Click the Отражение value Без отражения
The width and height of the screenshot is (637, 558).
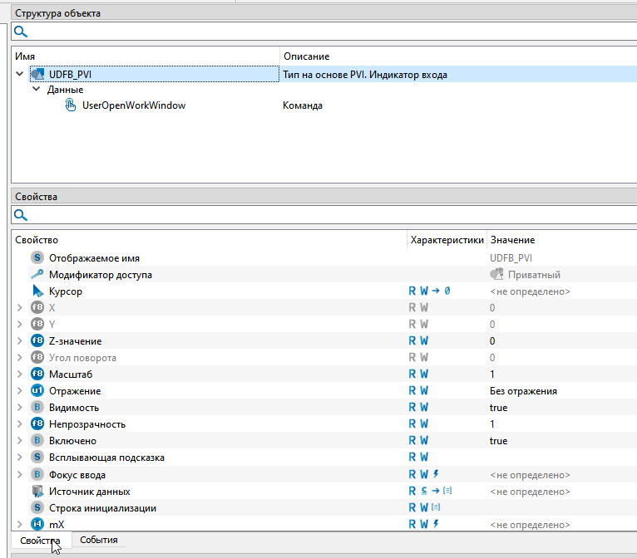522,391
